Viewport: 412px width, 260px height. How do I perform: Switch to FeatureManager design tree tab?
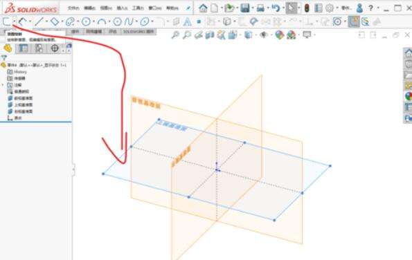8,48
